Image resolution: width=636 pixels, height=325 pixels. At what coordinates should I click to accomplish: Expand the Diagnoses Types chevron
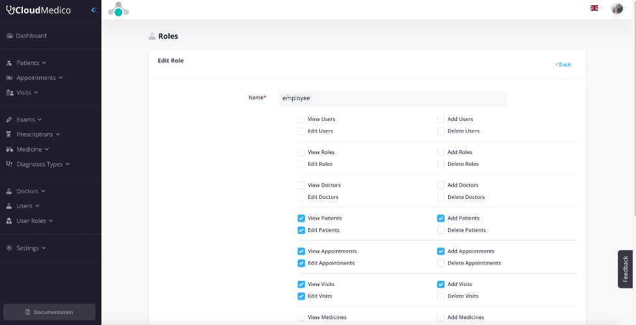(68, 164)
